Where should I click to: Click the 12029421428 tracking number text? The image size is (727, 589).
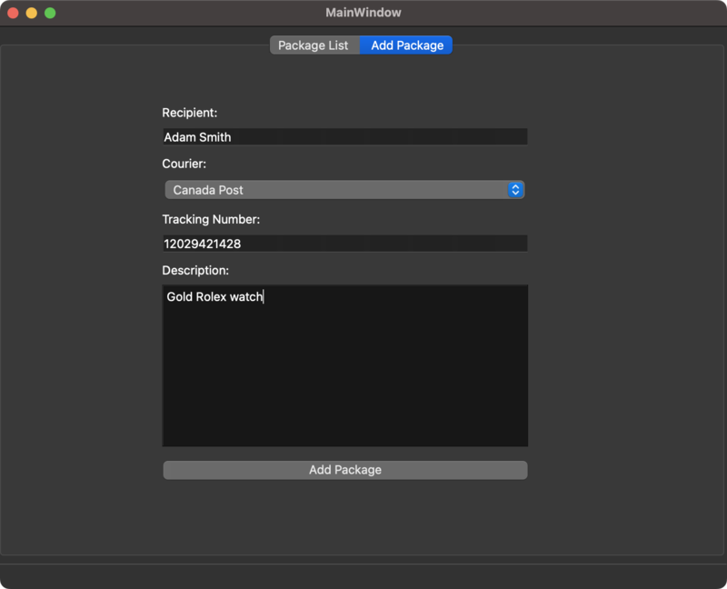(x=203, y=244)
